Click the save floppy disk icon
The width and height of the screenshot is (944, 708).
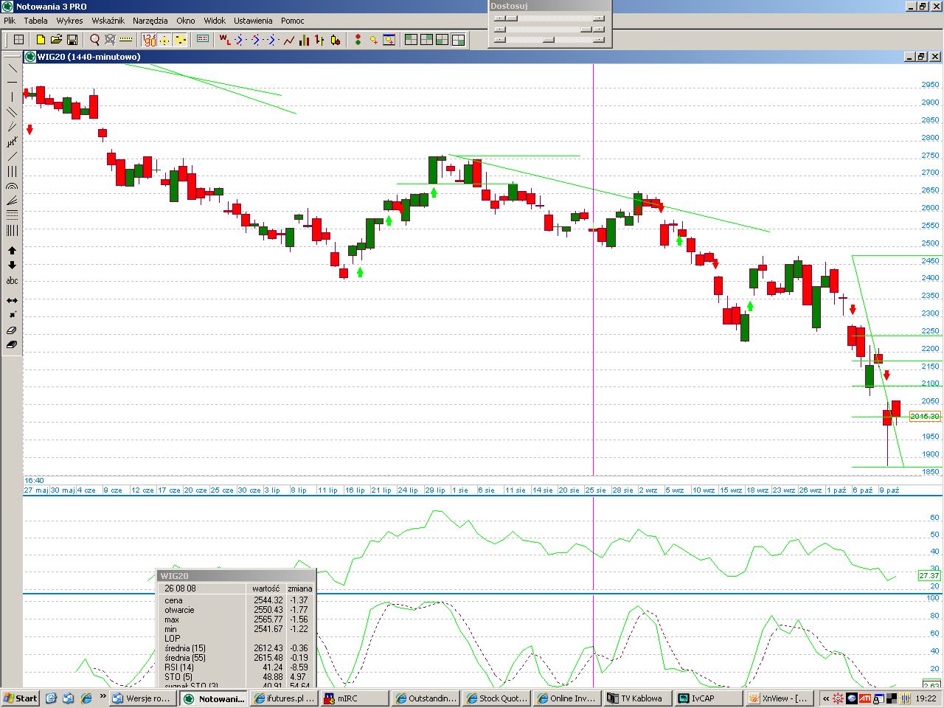[72, 40]
